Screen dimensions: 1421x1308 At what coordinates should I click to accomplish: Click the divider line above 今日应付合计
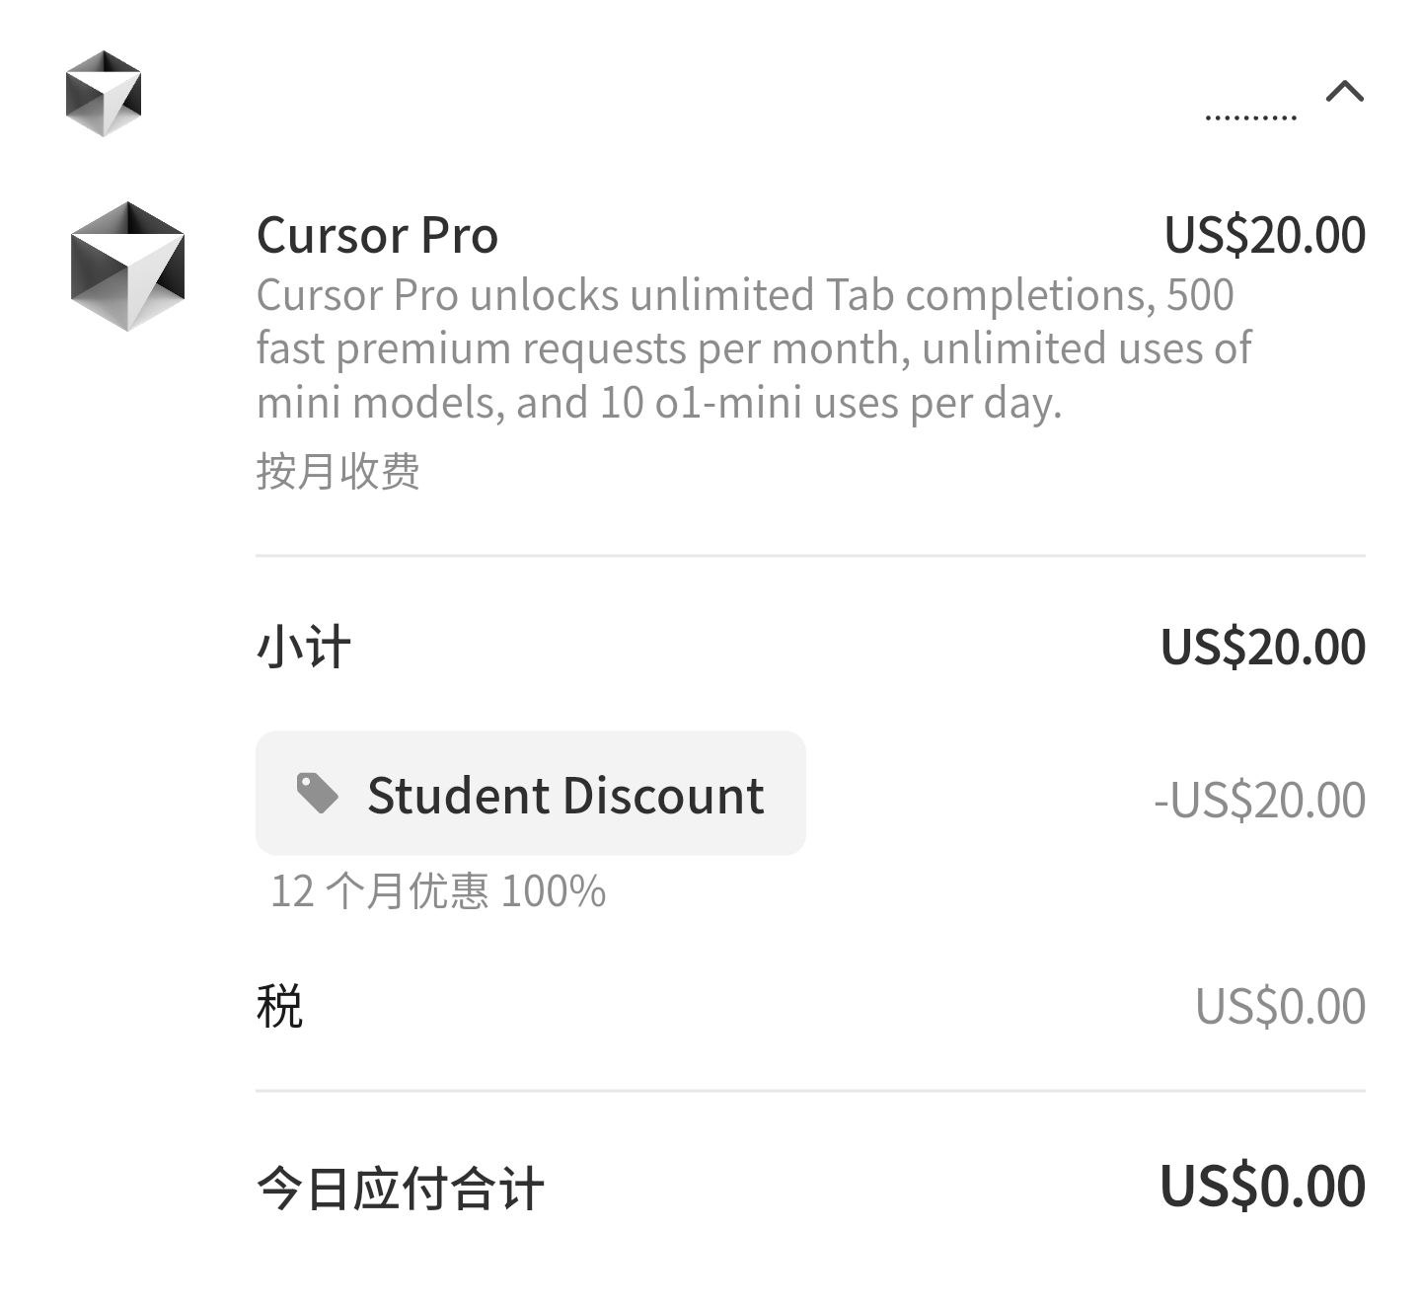click(x=809, y=1091)
